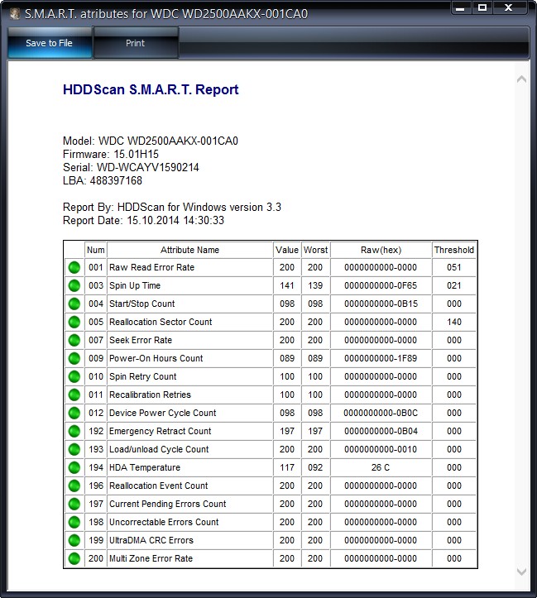Screen dimensions: 537x598
Task: Click green status icon for Load/unload Cycle Count
Action: [74, 449]
